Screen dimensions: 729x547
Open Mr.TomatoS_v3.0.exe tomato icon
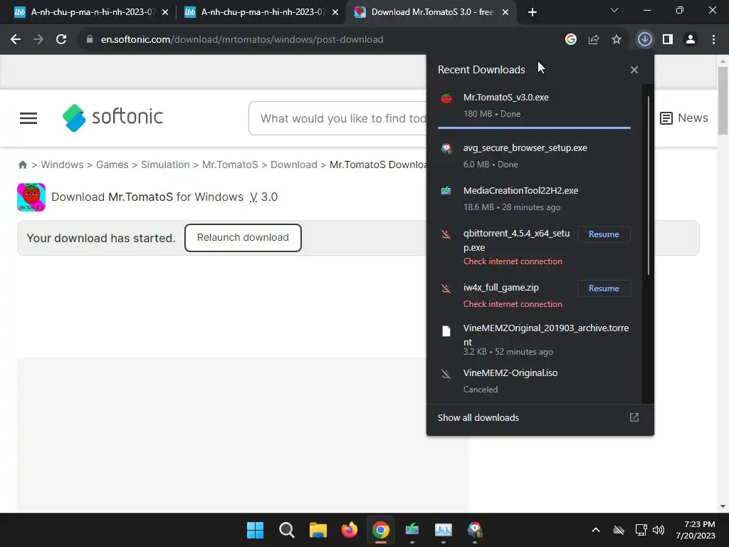446,98
